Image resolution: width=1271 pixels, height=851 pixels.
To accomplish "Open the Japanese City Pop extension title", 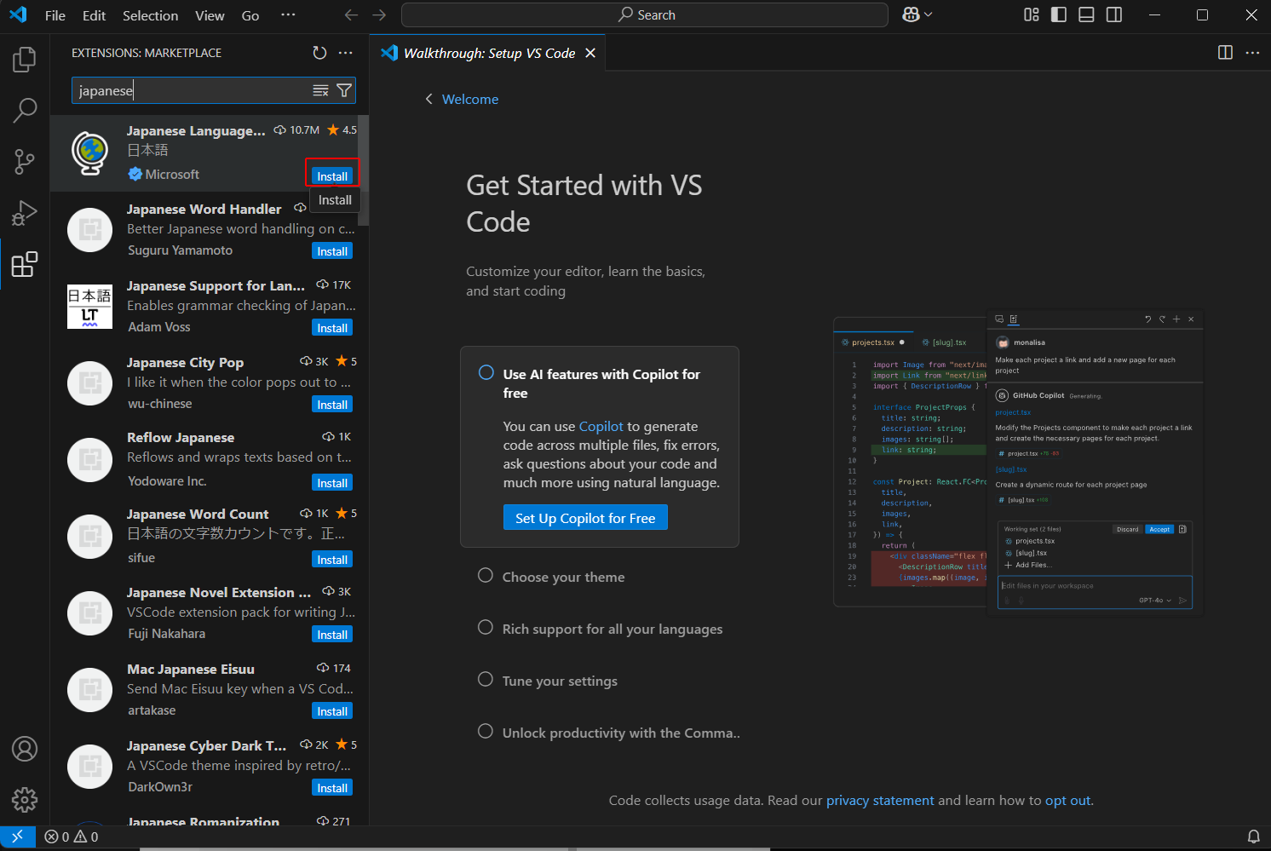I will tap(185, 362).
